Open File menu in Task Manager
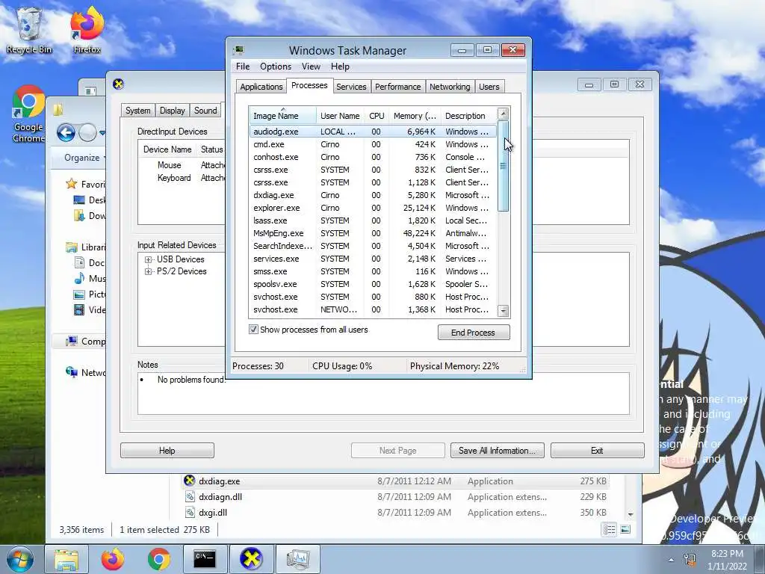The image size is (765, 574). (243, 67)
